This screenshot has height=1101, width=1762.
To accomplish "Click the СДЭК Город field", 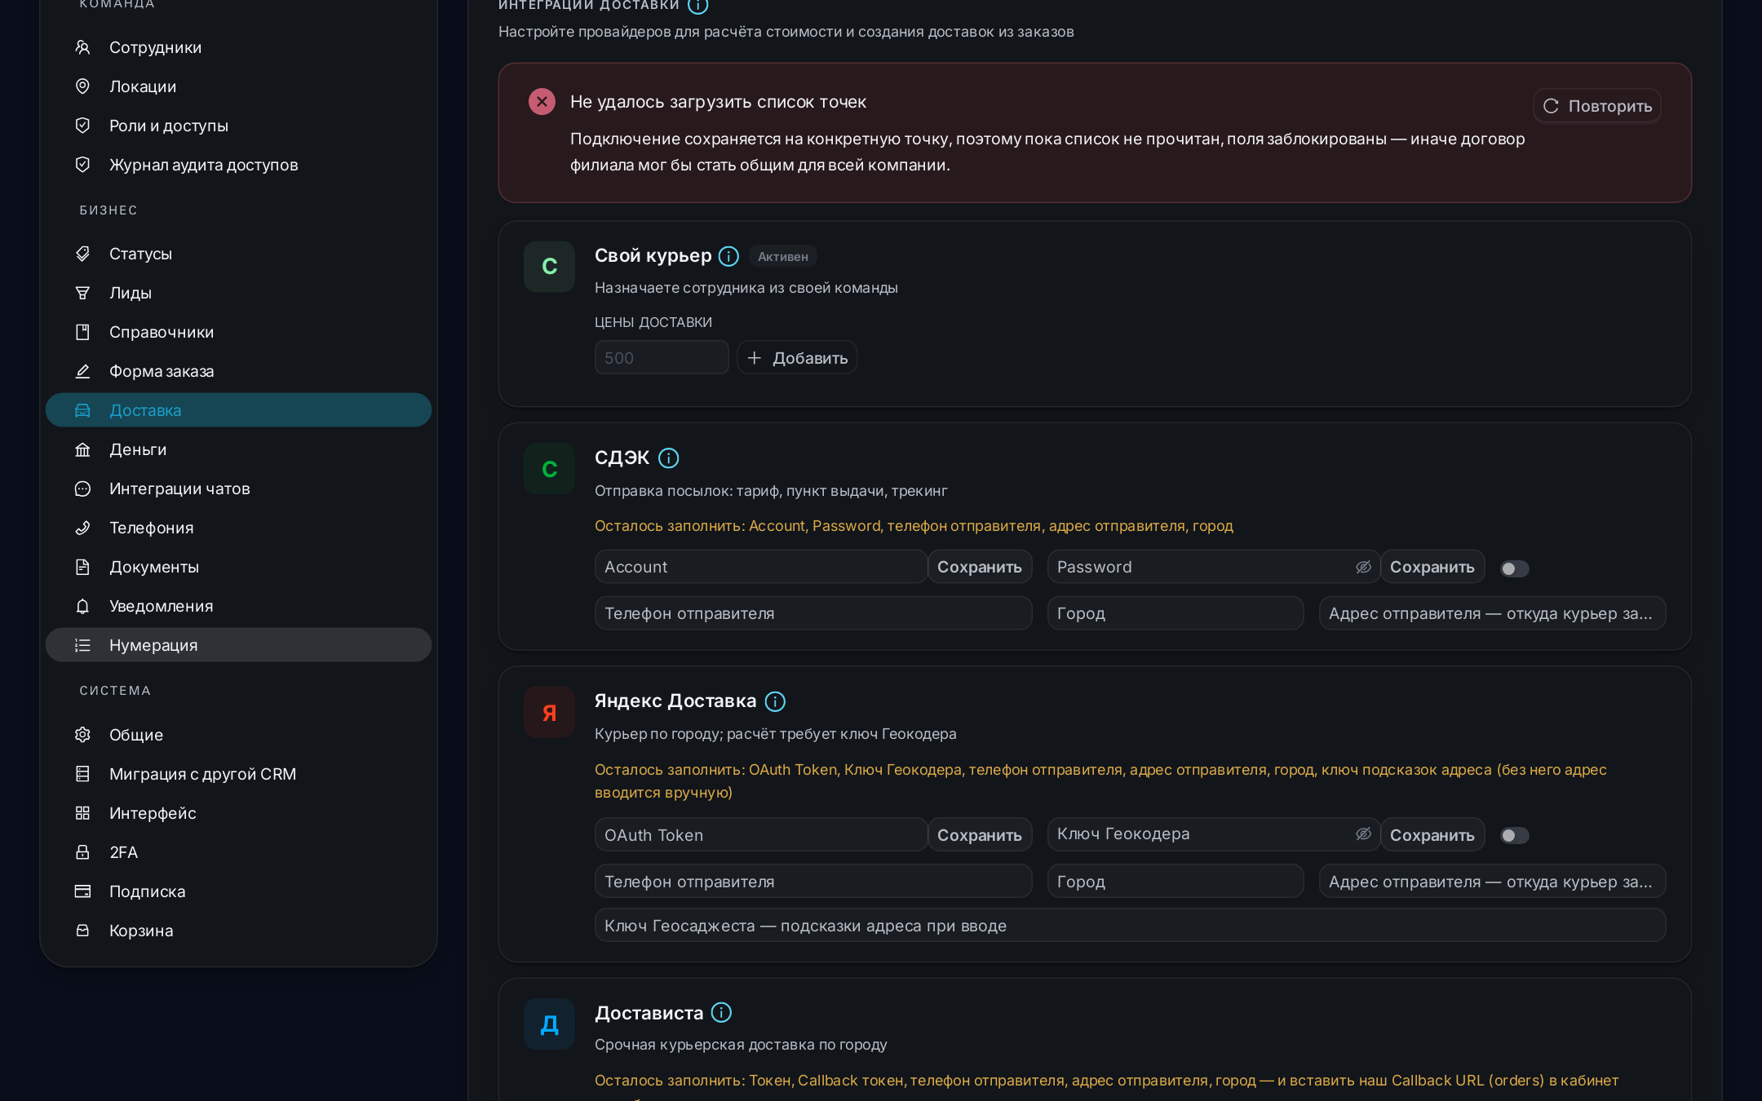I will point(1175,613).
